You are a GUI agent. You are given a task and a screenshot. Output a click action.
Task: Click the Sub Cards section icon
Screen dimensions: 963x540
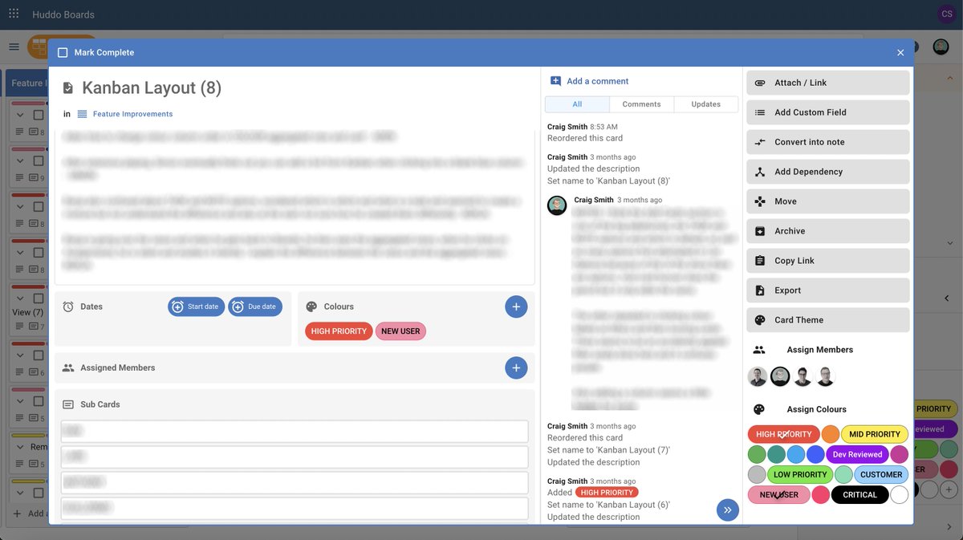(68, 404)
